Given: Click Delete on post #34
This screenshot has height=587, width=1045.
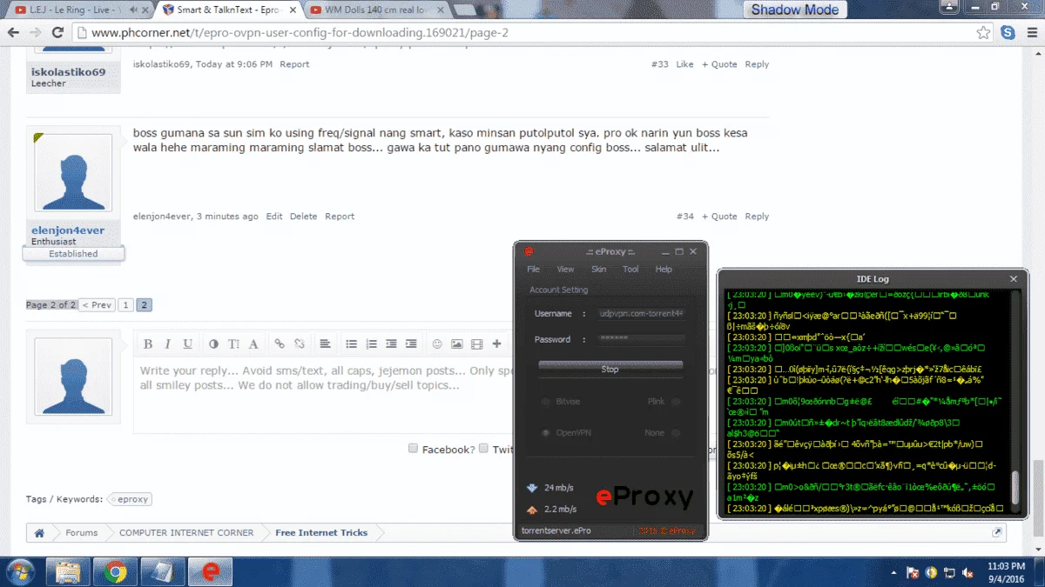Looking at the screenshot, I should point(303,217).
